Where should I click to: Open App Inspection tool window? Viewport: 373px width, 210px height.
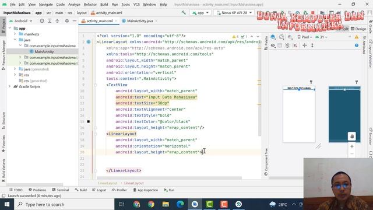pyautogui.click(x=145, y=190)
